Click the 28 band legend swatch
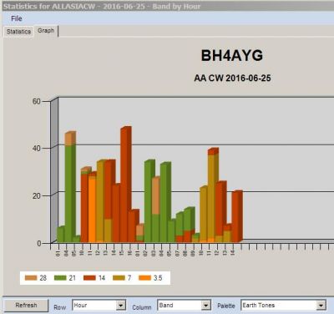The image size is (334, 314). pyautogui.click(x=31, y=278)
